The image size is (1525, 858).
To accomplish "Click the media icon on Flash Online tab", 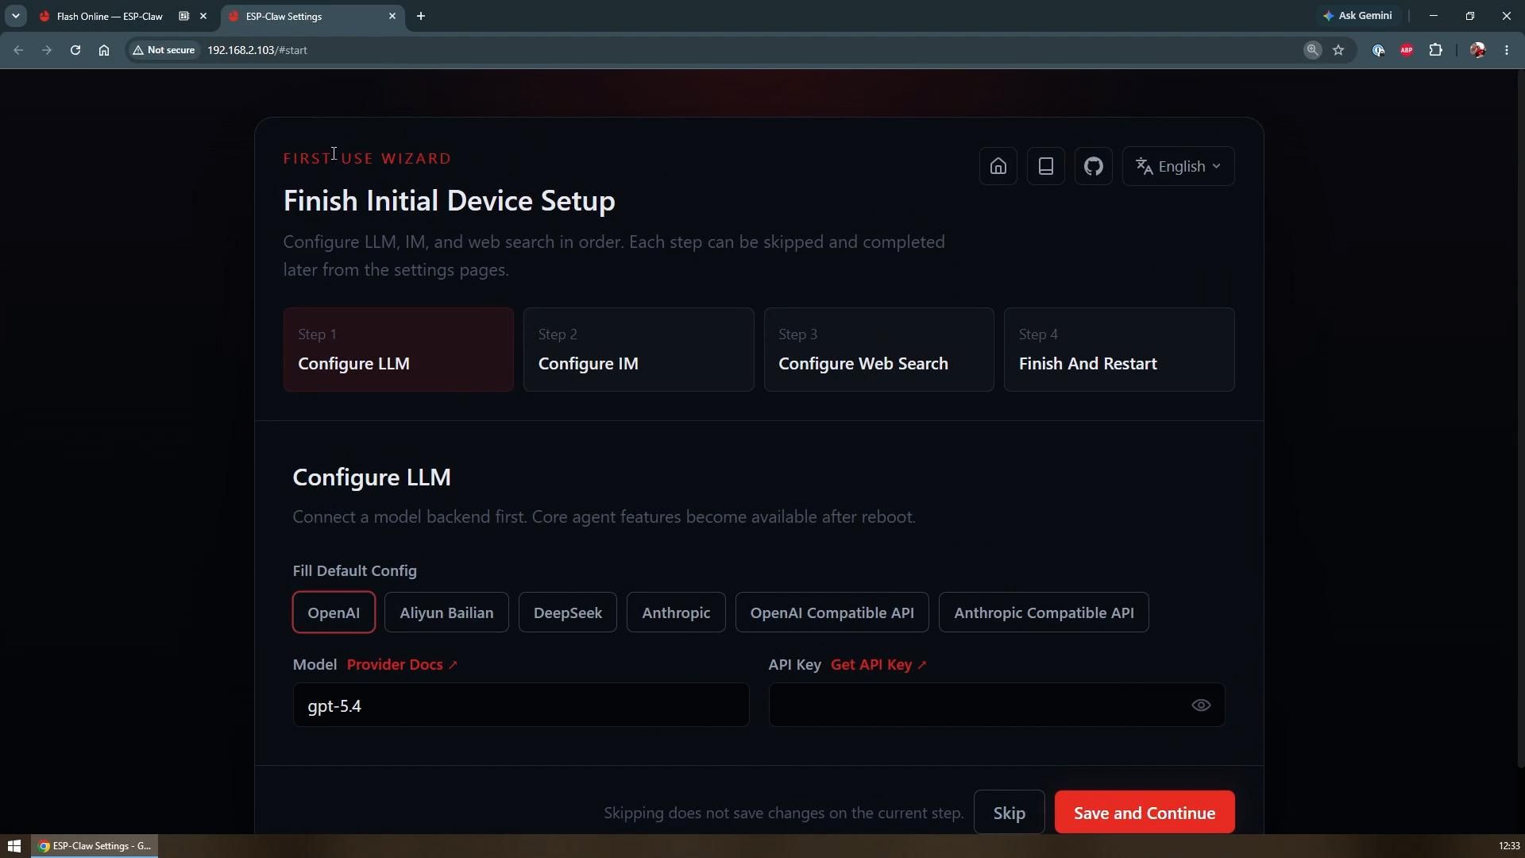I will coord(183,16).
